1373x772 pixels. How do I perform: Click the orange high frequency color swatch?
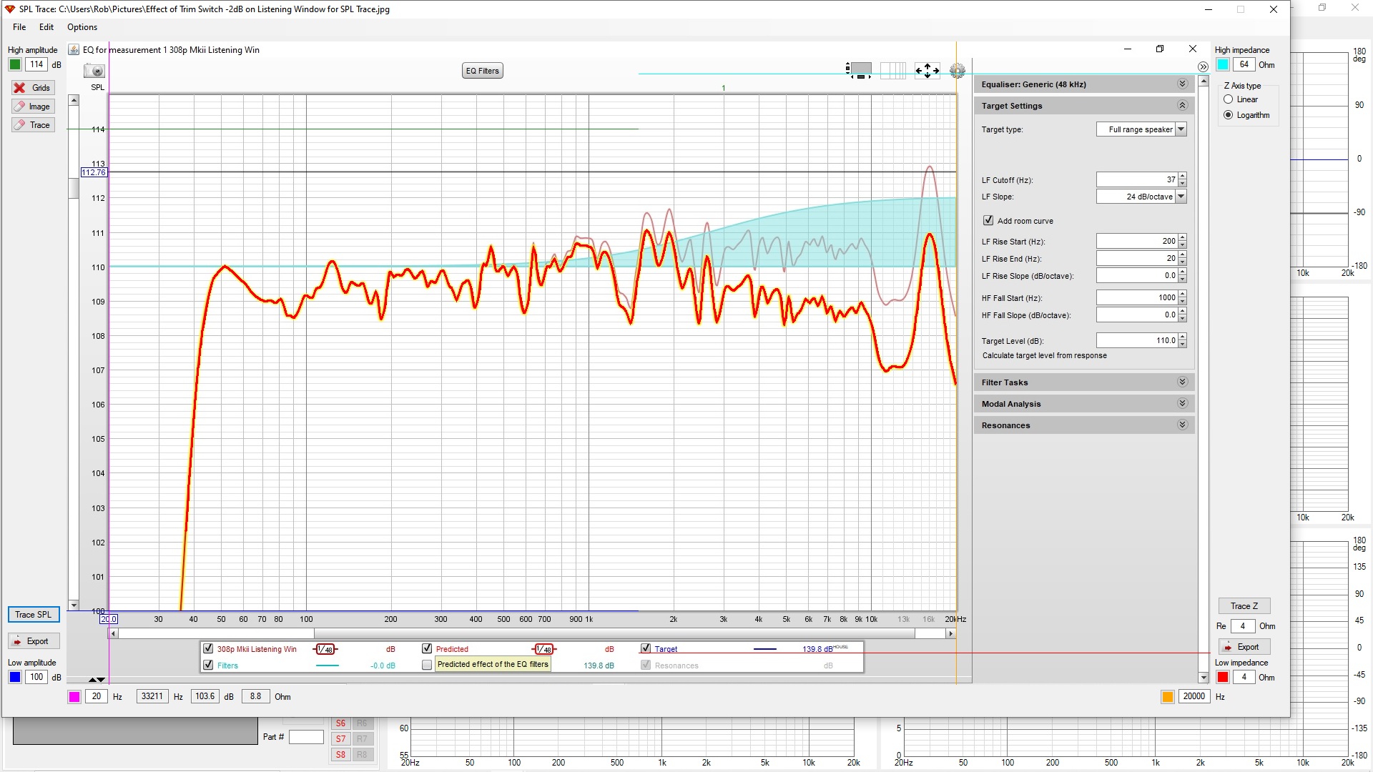pos(1168,697)
